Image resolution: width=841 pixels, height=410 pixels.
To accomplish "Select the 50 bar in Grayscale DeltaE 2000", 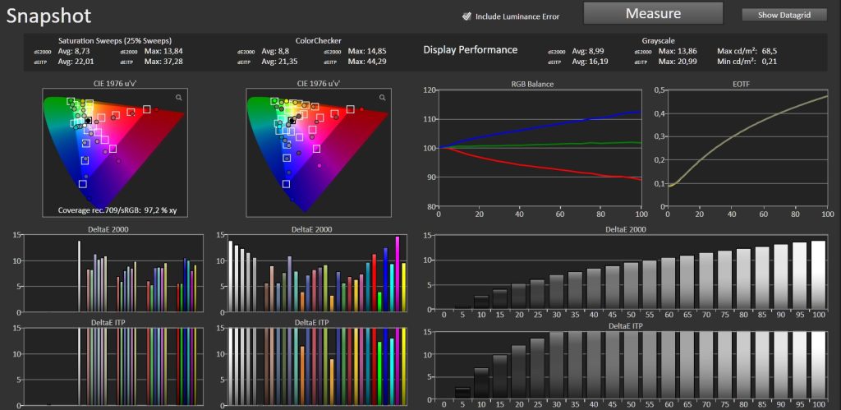I will coord(630,286).
